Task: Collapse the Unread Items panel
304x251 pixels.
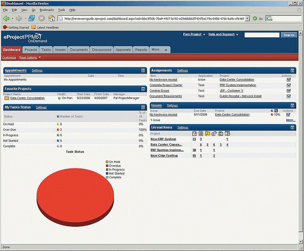Action: (292, 127)
